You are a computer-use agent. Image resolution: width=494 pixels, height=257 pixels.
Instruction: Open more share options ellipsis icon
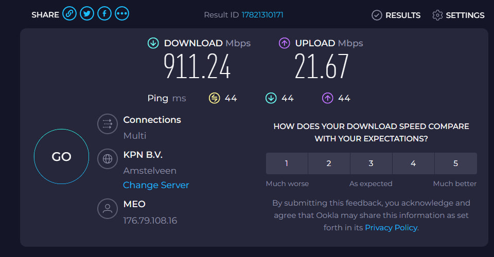[x=122, y=13]
